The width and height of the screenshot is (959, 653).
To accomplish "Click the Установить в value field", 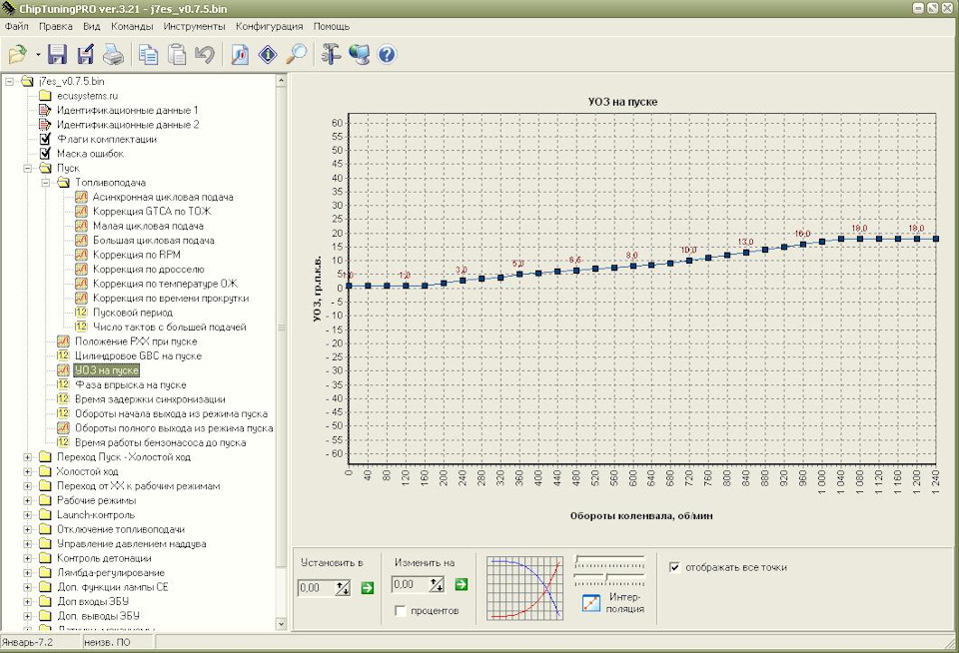I will click(317, 588).
